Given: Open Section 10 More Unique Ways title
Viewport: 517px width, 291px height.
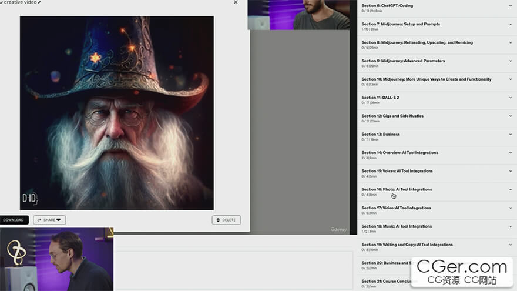Looking at the screenshot, I should point(427,79).
